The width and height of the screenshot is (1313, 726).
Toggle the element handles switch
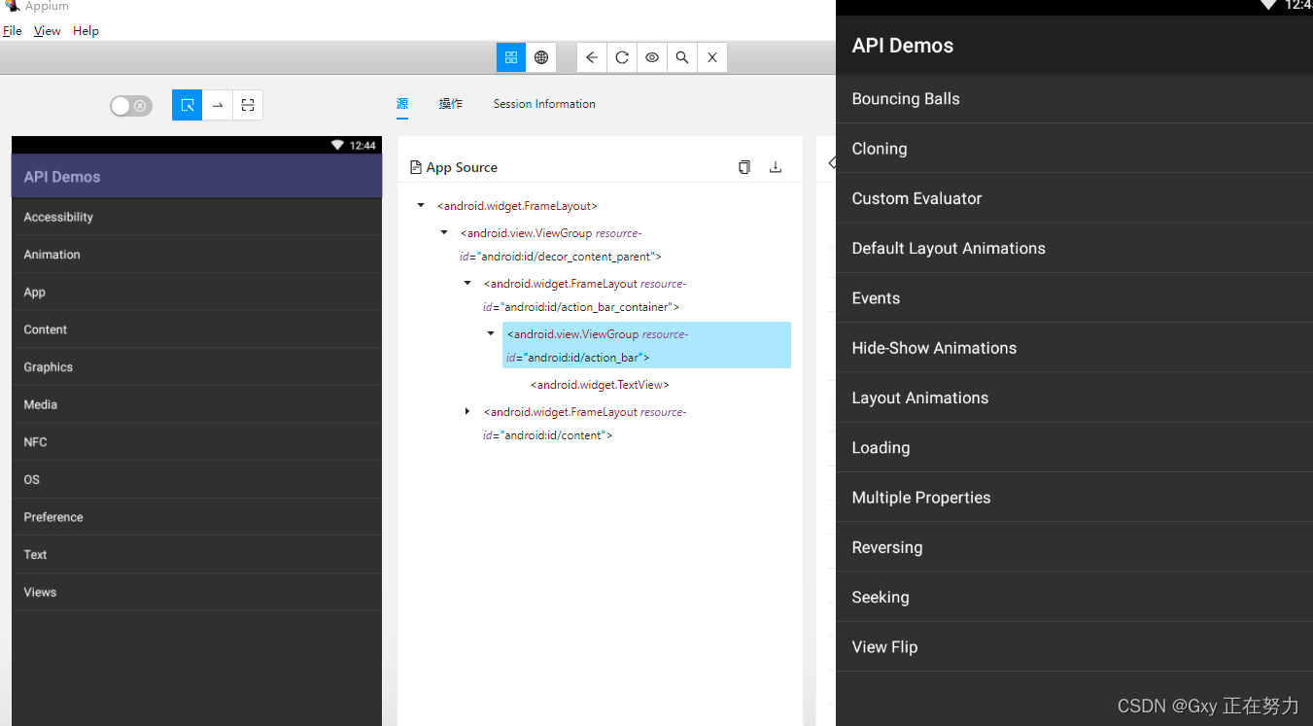(131, 106)
